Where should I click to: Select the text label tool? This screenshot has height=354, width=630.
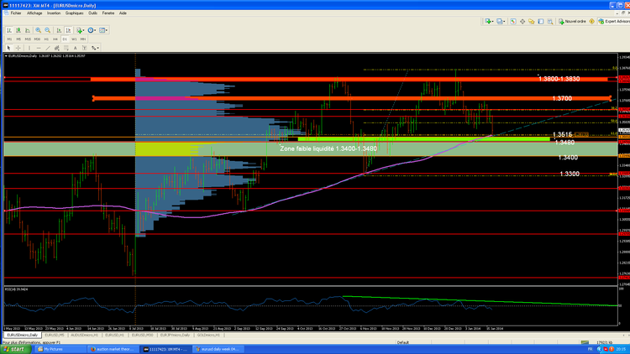[76, 48]
